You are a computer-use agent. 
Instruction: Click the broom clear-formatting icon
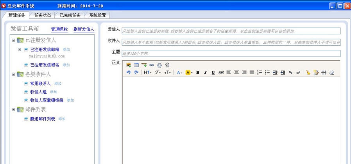[308, 73]
